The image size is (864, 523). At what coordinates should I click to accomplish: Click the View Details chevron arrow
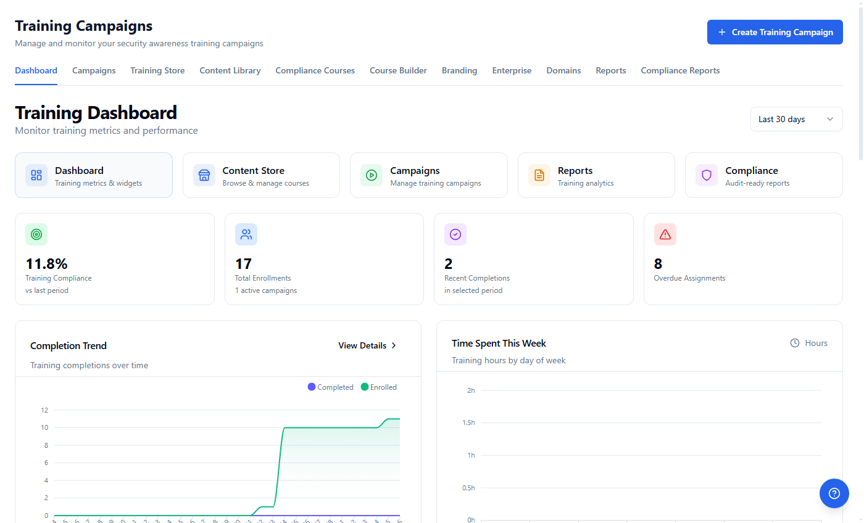click(x=394, y=345)
